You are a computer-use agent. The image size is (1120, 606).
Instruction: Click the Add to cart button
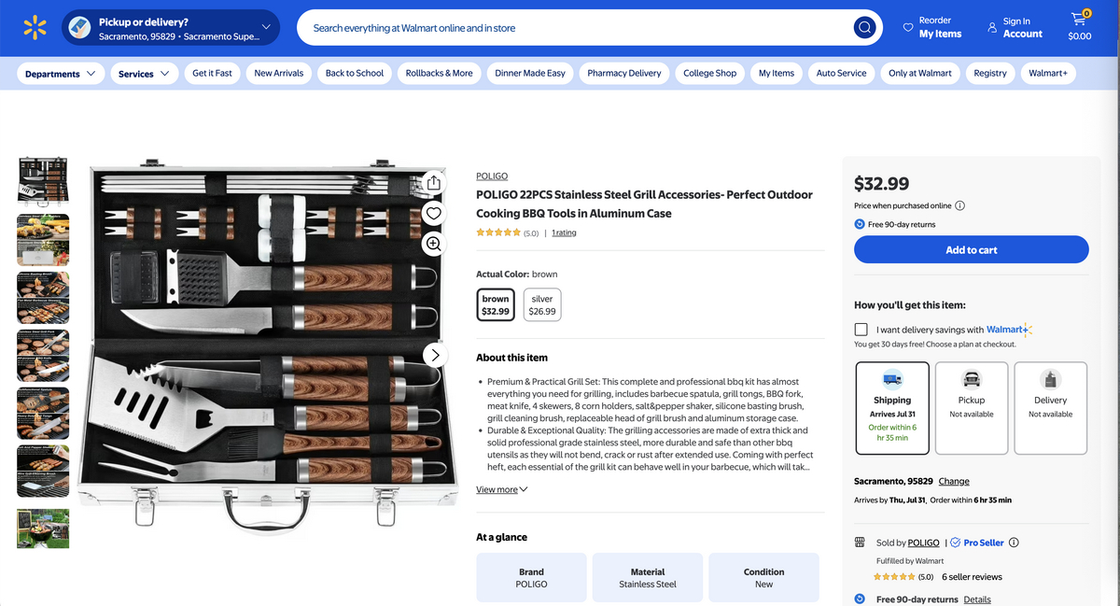click(971, 249)
